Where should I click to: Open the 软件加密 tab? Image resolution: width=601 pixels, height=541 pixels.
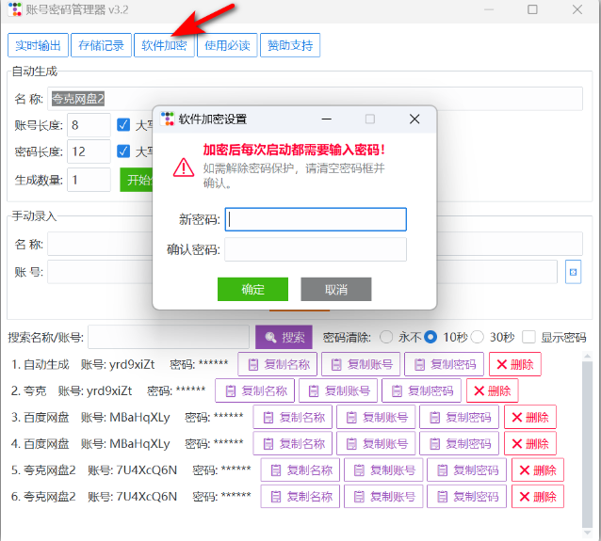(x=164, y=45)
